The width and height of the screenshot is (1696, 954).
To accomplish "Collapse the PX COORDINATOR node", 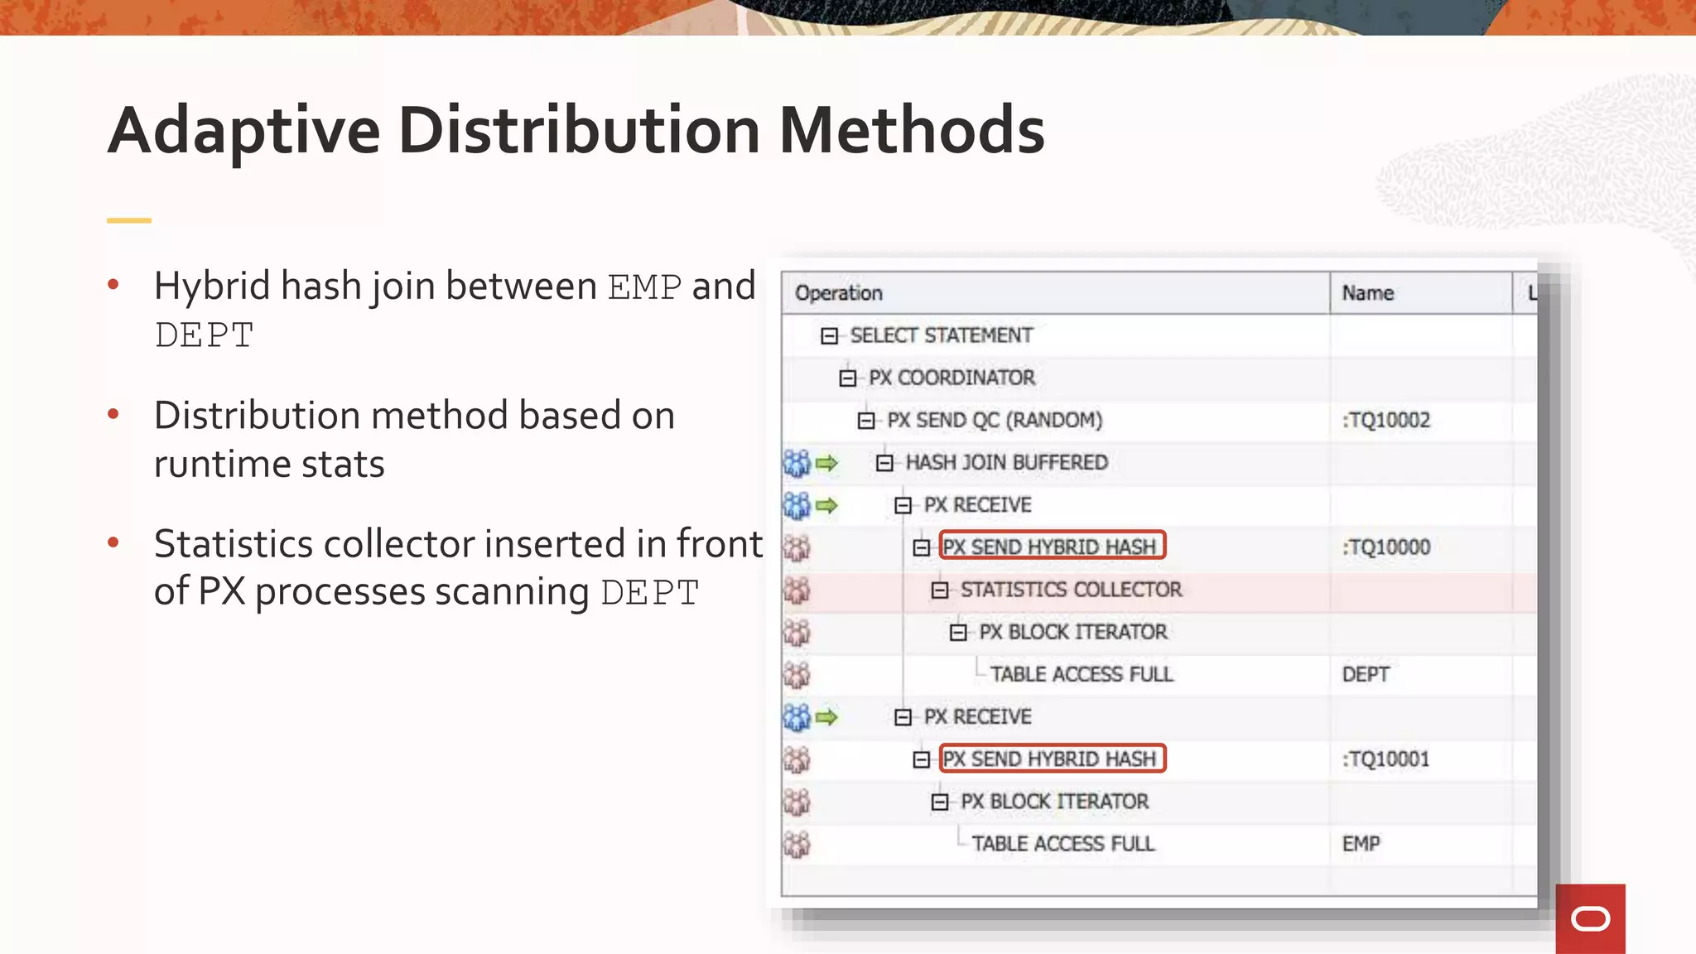I will coord(847,378).
